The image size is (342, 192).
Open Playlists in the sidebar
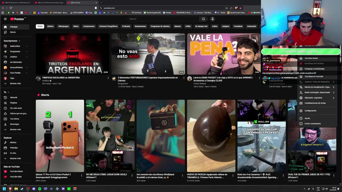click(15, 103)
